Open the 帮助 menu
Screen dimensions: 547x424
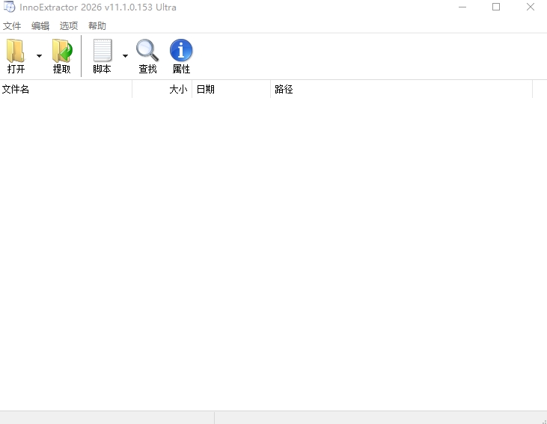pyautogui.click(x=97, y=26)
